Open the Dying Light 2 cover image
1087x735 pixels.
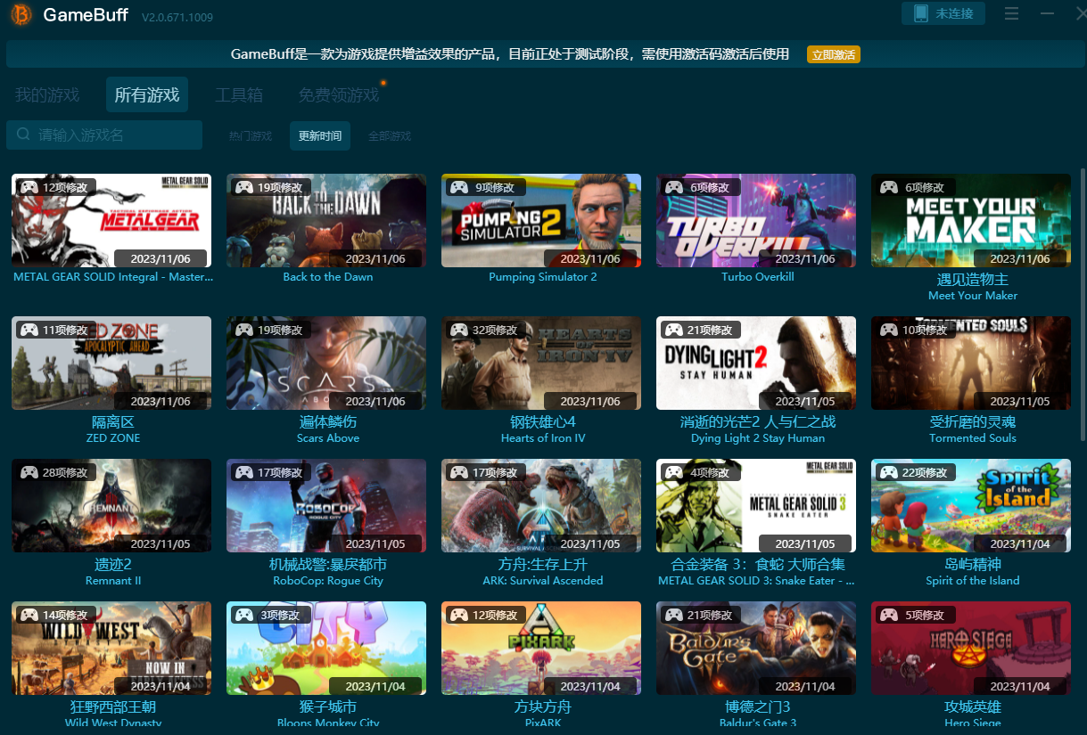[756, 363]
